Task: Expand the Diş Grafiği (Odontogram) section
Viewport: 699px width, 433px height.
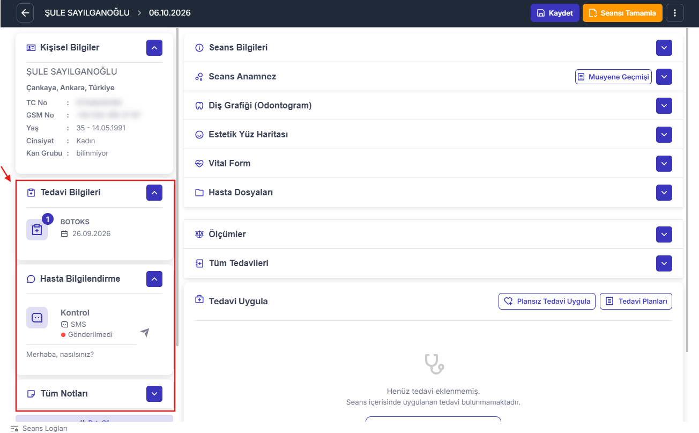Action: coord(664,106)
